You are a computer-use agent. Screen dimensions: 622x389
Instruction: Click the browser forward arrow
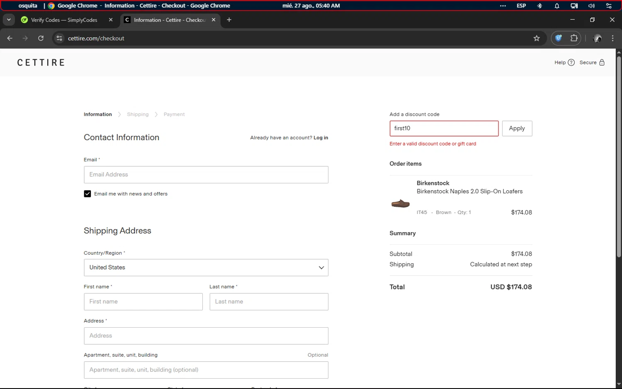pos(25,38)
